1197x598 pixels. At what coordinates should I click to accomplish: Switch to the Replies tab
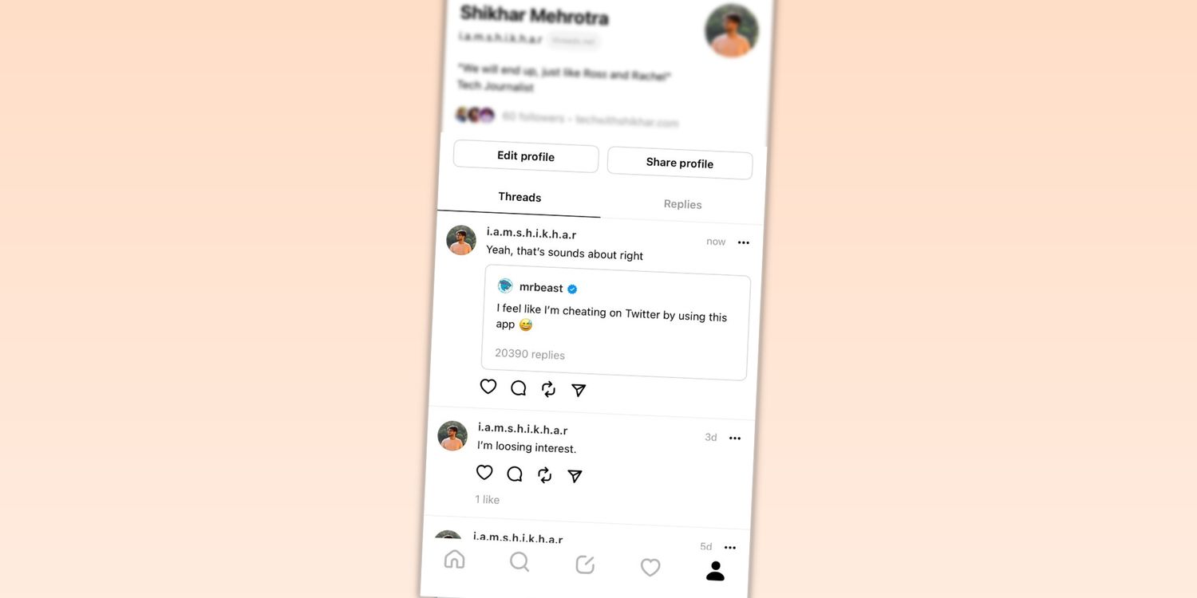(683, 204)
